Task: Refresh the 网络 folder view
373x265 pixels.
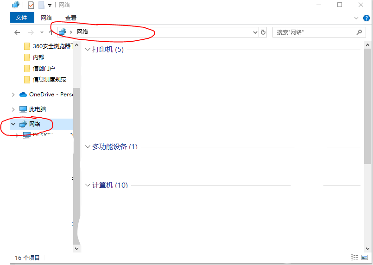Action: [x=263, y=32]
